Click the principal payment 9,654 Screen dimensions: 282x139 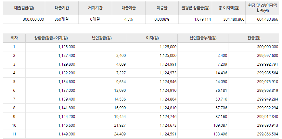(x=122, y=82)
